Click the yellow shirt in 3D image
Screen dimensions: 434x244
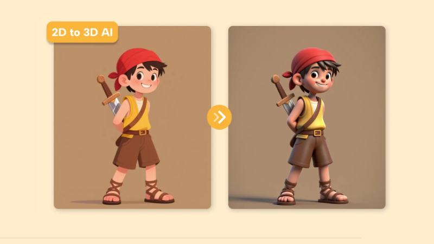310,114
